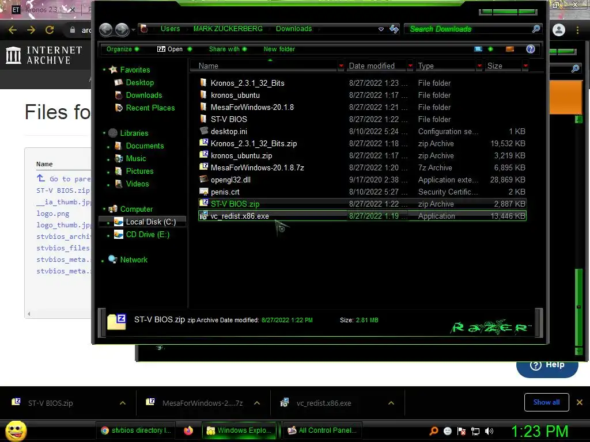Viewport: 590px width, 442px height.
Task: Select opengl32.dll file
Action: coord(230,180)
